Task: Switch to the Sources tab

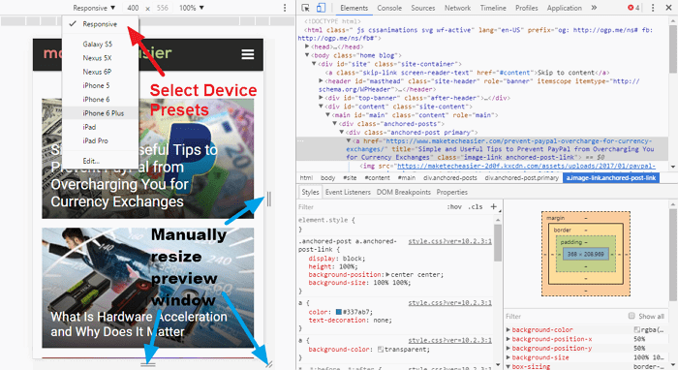Action: (423, 8)
